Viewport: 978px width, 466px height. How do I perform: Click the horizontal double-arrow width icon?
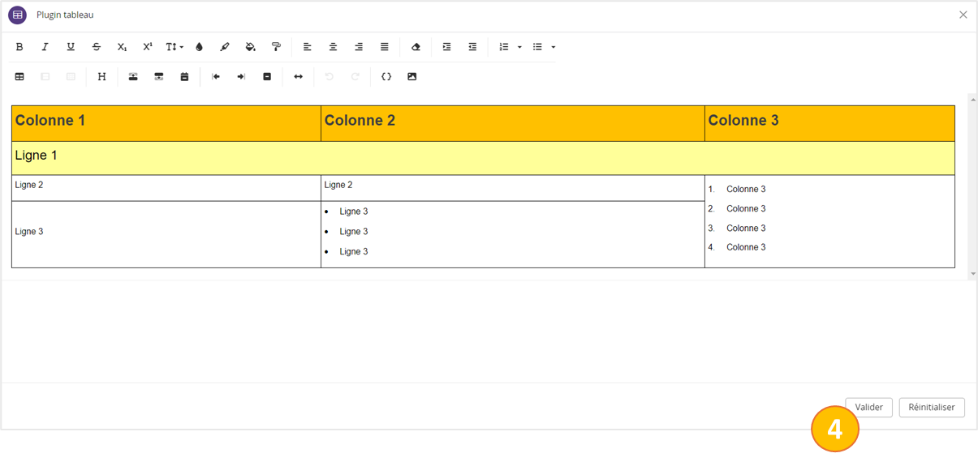click(x=299, y=77)
